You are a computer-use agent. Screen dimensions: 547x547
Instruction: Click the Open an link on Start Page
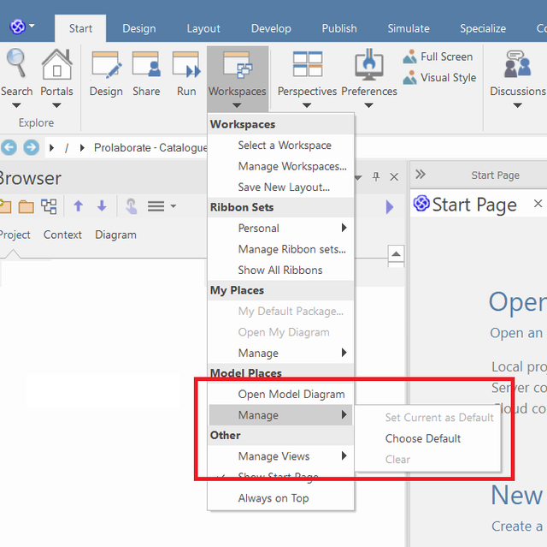point(516,333)
